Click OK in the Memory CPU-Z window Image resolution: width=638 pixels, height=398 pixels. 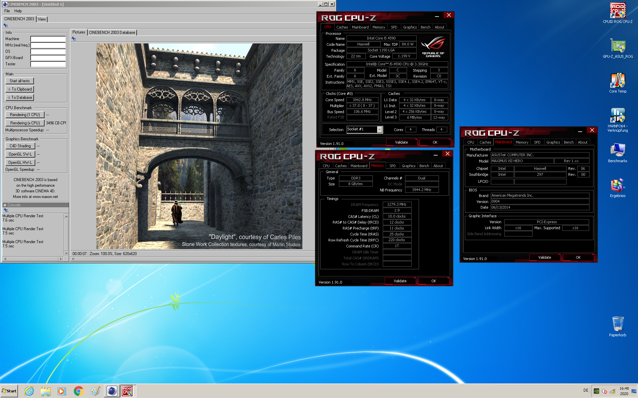tap(434, 281)
